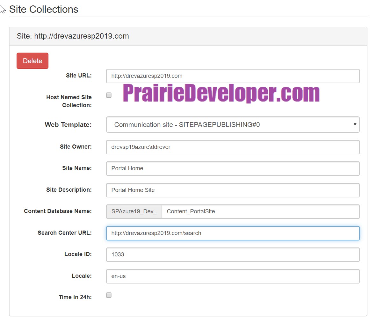Open the Web Template dropdown

(x=233, y=125)
